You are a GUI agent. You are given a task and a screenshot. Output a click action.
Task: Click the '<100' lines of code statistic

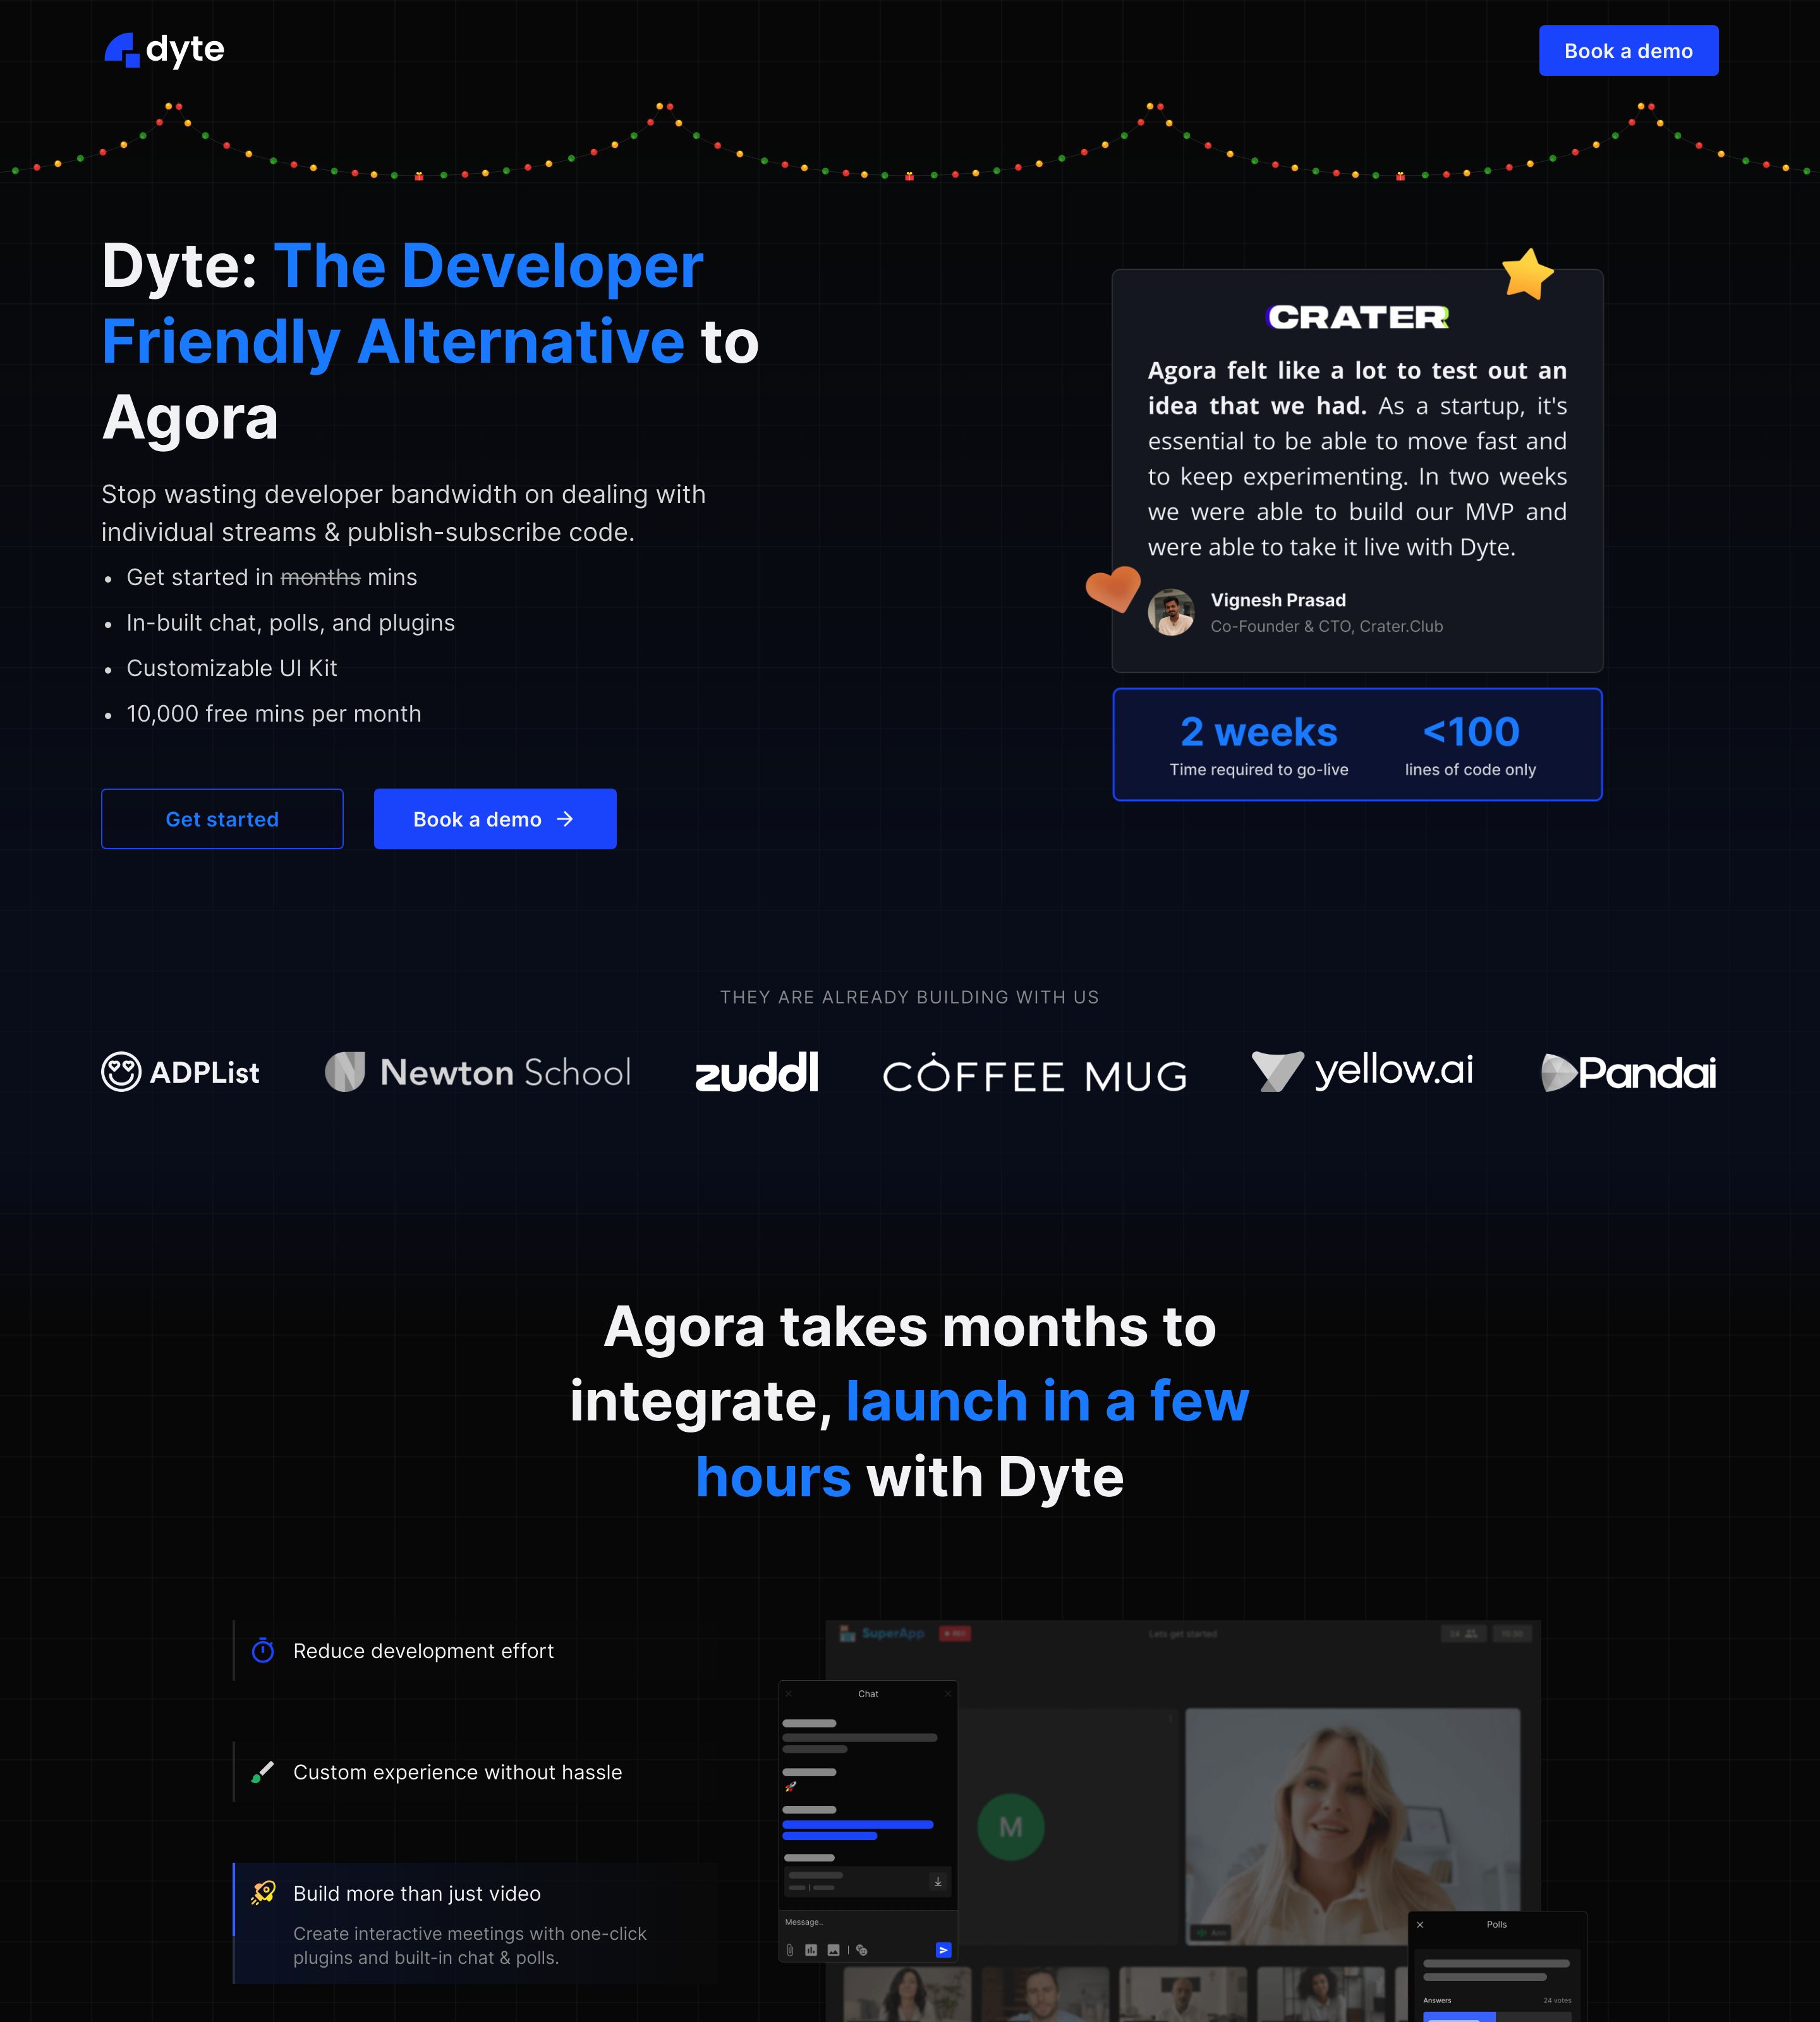[1471, 732]
